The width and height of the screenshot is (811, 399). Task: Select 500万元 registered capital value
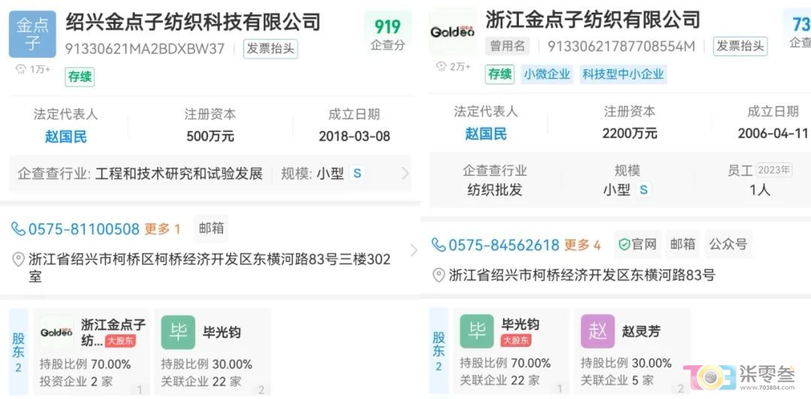pos(210,137)
